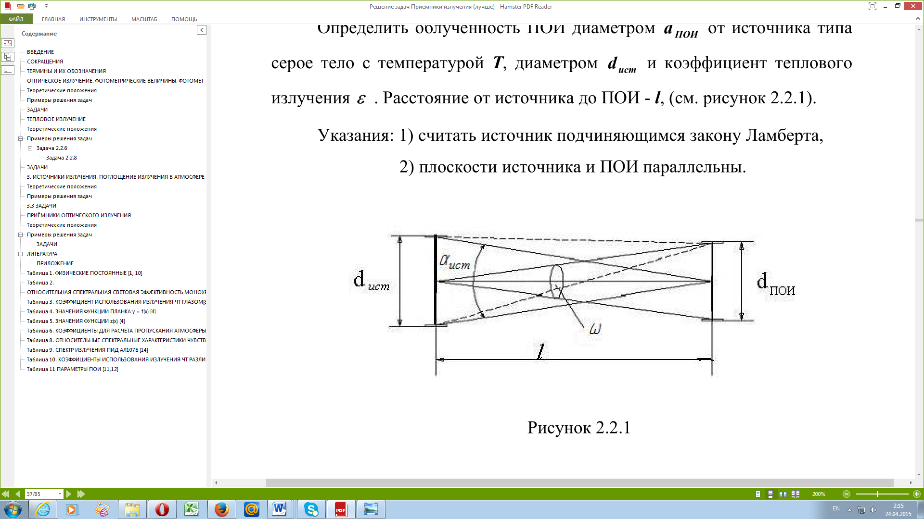Click the 200% zoom level label

[x=819, y=494]
